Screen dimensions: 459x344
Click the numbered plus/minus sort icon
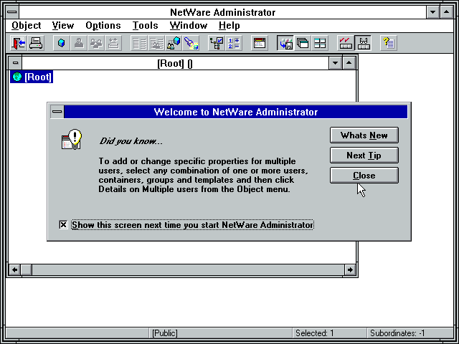point(234,43)
